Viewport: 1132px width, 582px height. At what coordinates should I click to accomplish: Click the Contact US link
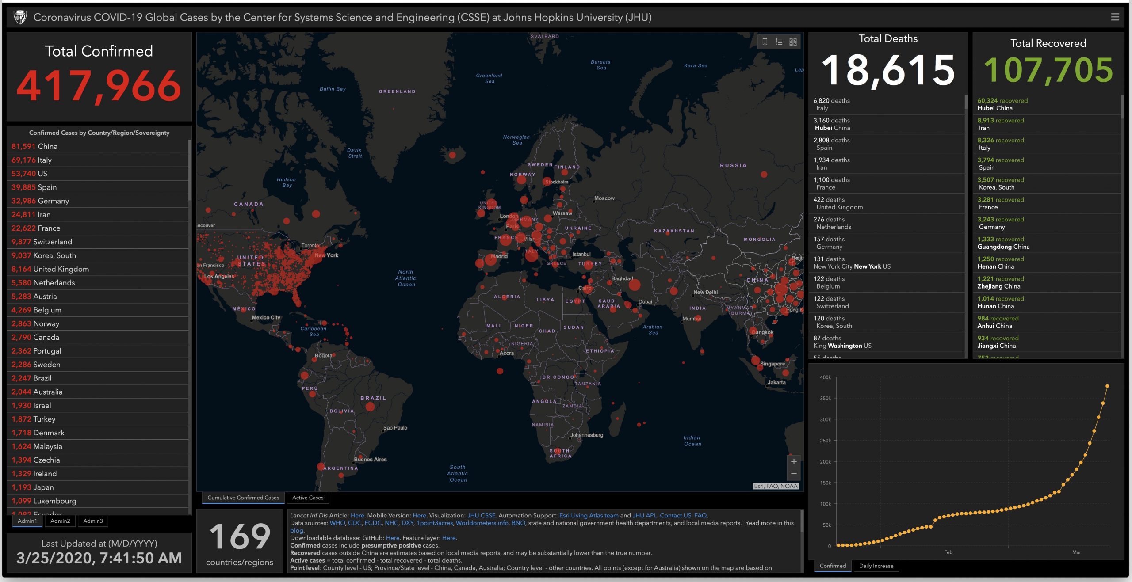coord(675,515)
